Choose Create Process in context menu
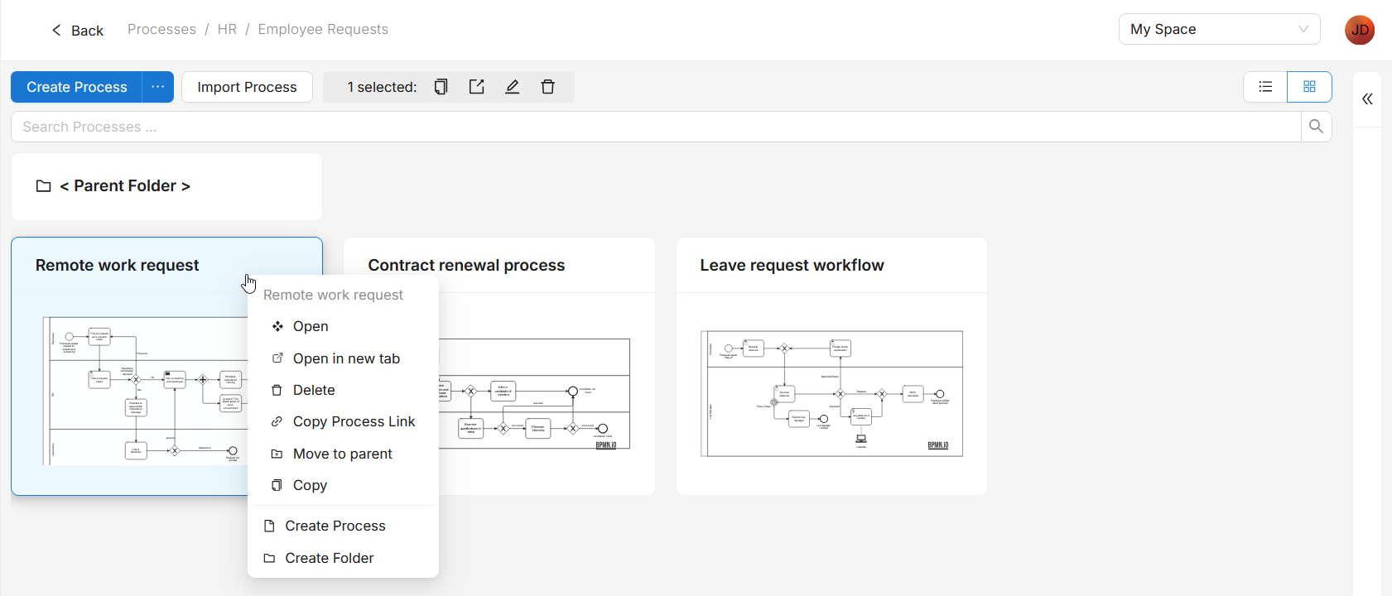 343,526
